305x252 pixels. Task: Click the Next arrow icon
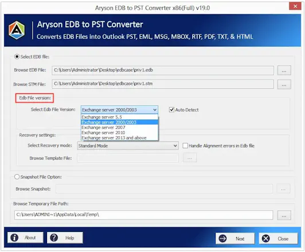(222, 238)
